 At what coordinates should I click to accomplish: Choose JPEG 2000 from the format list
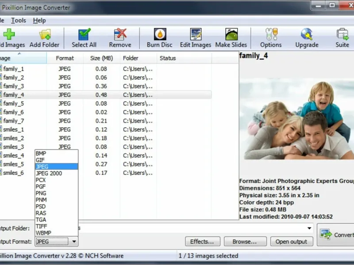57,173
